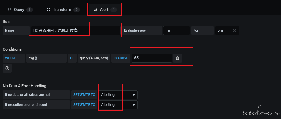
Task: Click the Transform tab's dashed-square icon
Action: point(49,9)
